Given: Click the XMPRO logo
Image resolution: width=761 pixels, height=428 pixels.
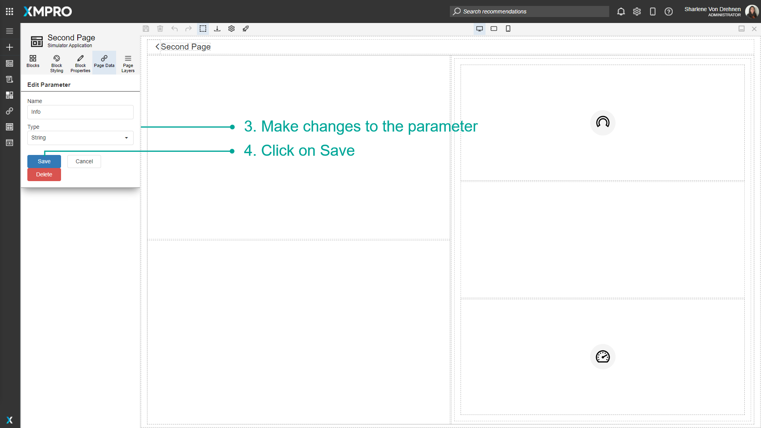Looking at the screenshot, I should click(48, 11).
